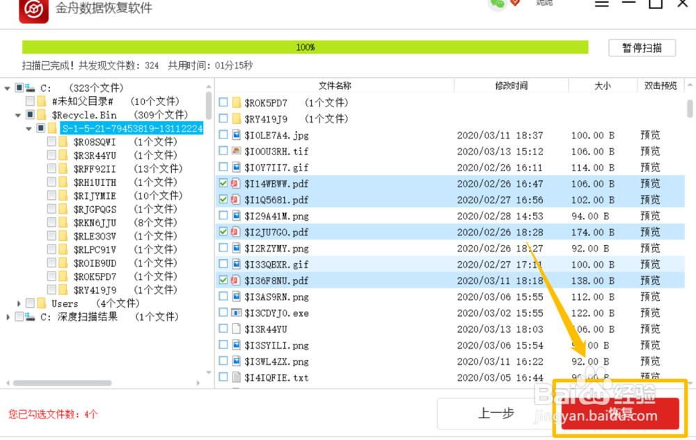Sort by 大小 column header
This screenshot has width=696, height=440.
pyautogui.click(x=603, y=86)
